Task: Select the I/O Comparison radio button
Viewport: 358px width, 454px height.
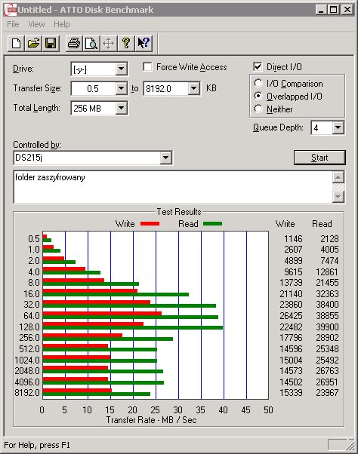Action: 258,84
